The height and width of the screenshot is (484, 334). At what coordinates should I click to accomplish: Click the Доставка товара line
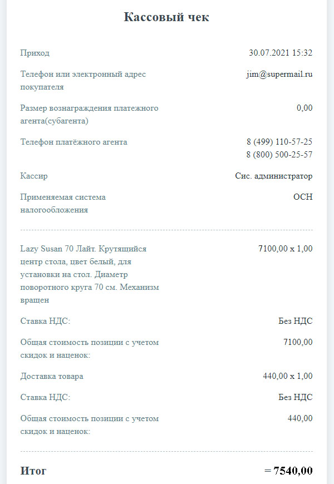point(52,376)
